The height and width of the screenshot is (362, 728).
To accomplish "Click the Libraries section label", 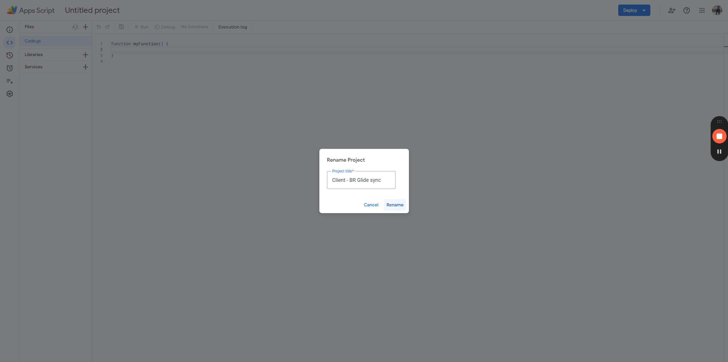I will (34, 55).
